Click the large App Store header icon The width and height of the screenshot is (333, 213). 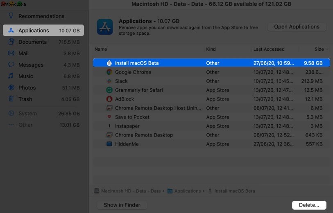105,27
